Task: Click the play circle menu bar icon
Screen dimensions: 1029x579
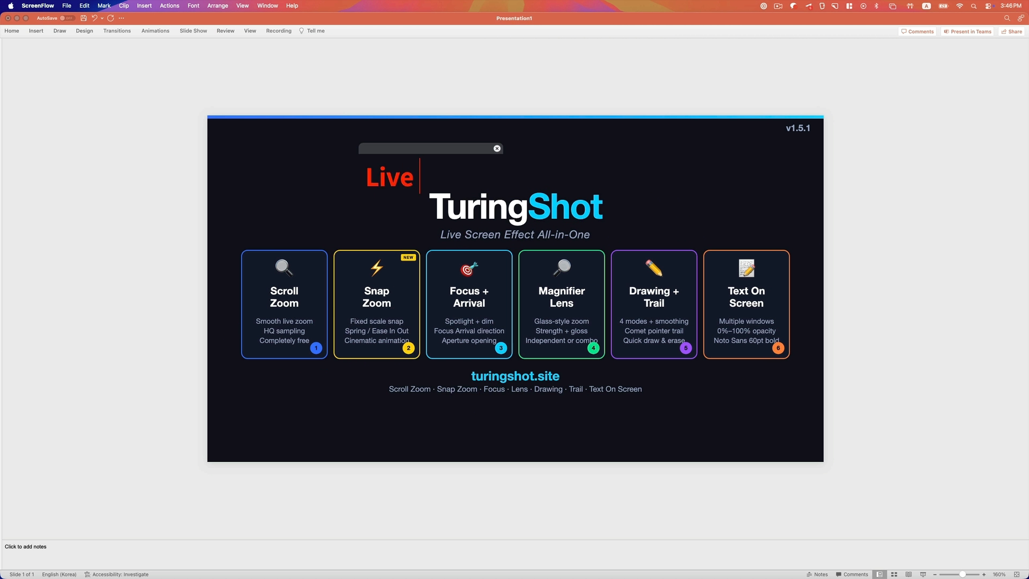Action: [x=863, y=6]
